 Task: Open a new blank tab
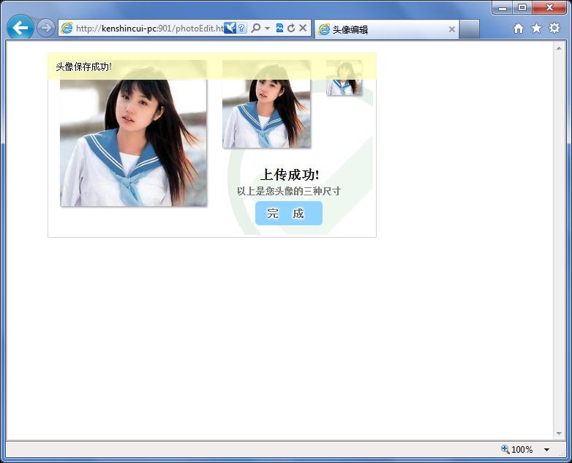470,29
